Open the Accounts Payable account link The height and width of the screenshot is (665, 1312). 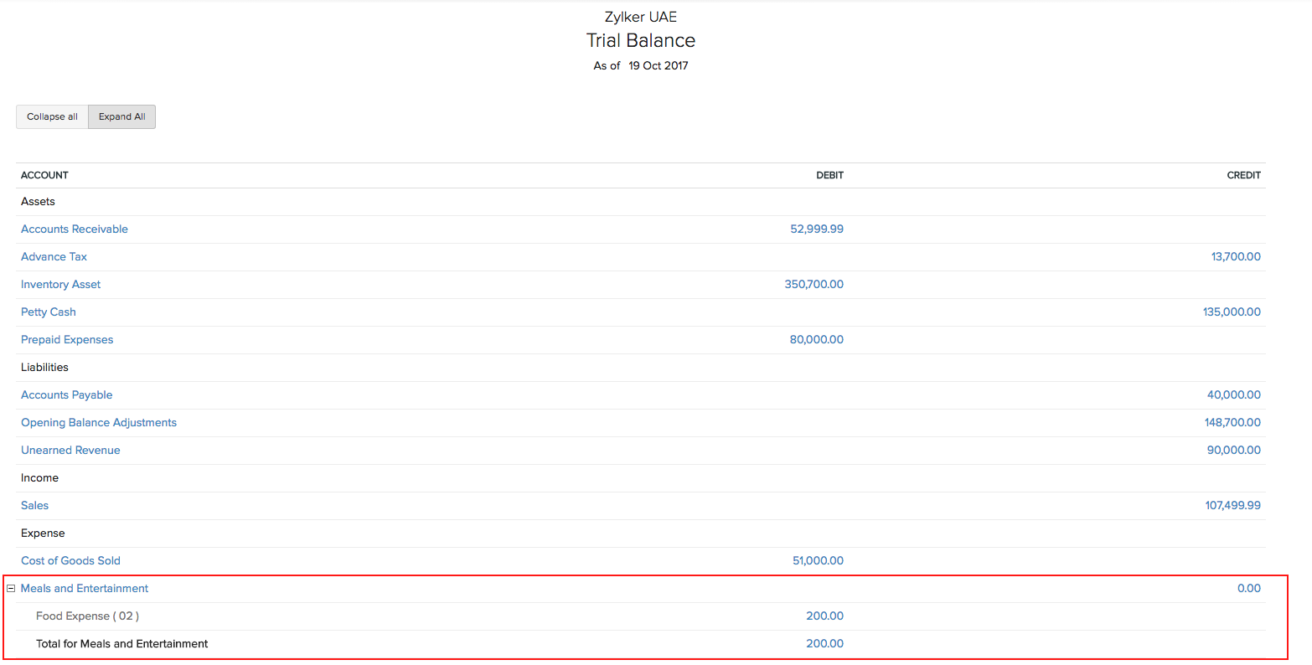click(66, 395)
